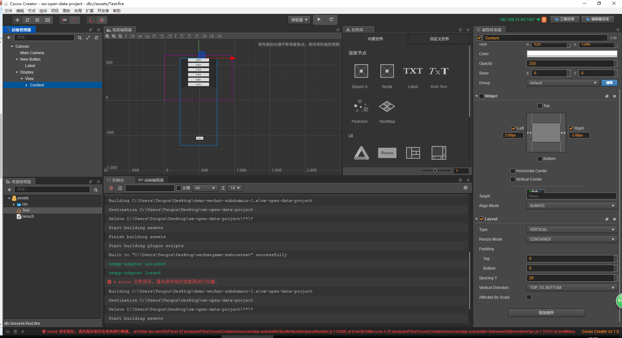Clear the console log icon

coord(111,188)
